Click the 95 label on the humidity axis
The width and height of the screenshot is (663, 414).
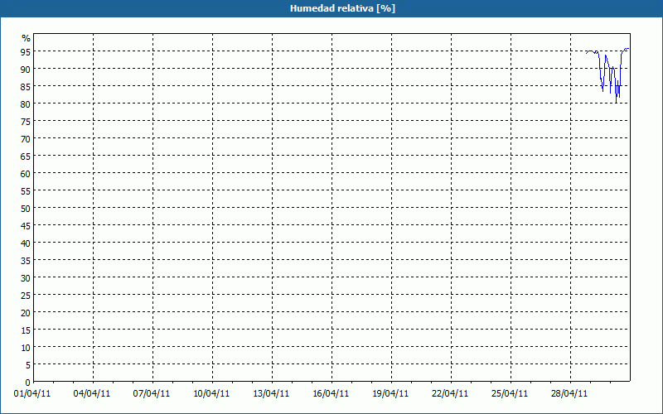point(26,52)
